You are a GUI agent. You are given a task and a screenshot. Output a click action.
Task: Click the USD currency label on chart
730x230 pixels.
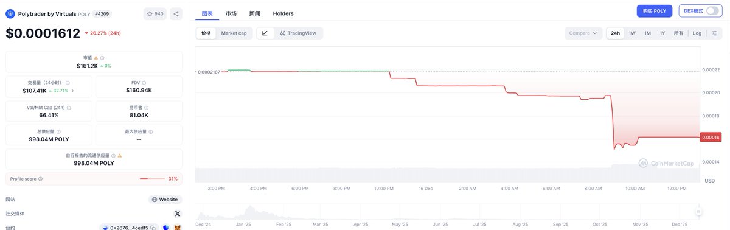[709, 181]
